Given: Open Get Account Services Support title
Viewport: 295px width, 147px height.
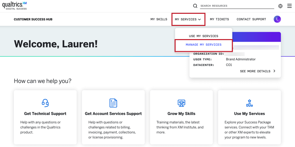Looking at the screenshot, I should [x=113, y=114].
